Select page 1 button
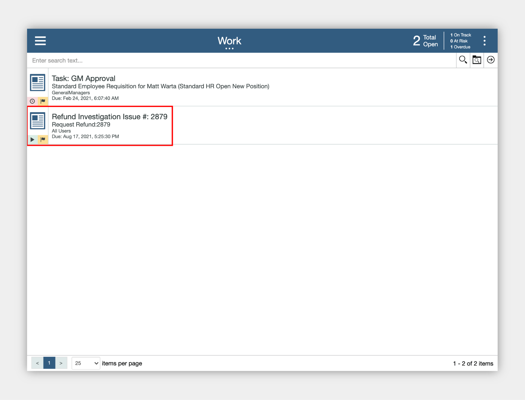This screenshot has width=525, height=400. (x=49, y=363)
